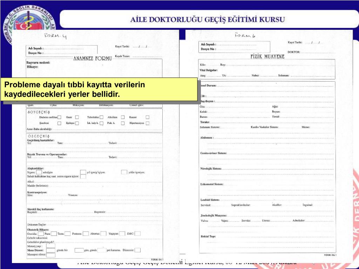Click the 'ANAMNEZ FORMU' heading

93,58
